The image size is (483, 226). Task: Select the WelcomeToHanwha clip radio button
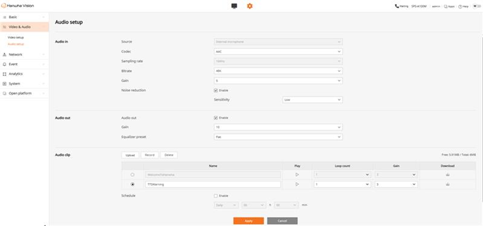coord(132,175)
